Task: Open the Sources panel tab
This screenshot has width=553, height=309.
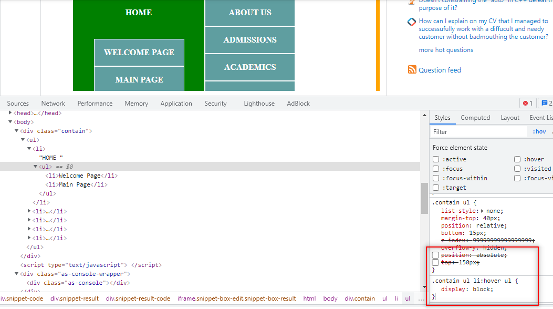Action: click(x=18, y=104)
